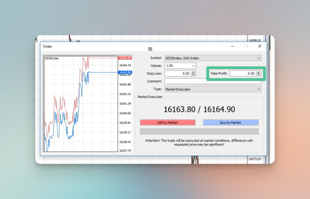Viewport: 310px width, 199px height.
Task: Expand the Volume 1.00 combo box
Action: 180,65
